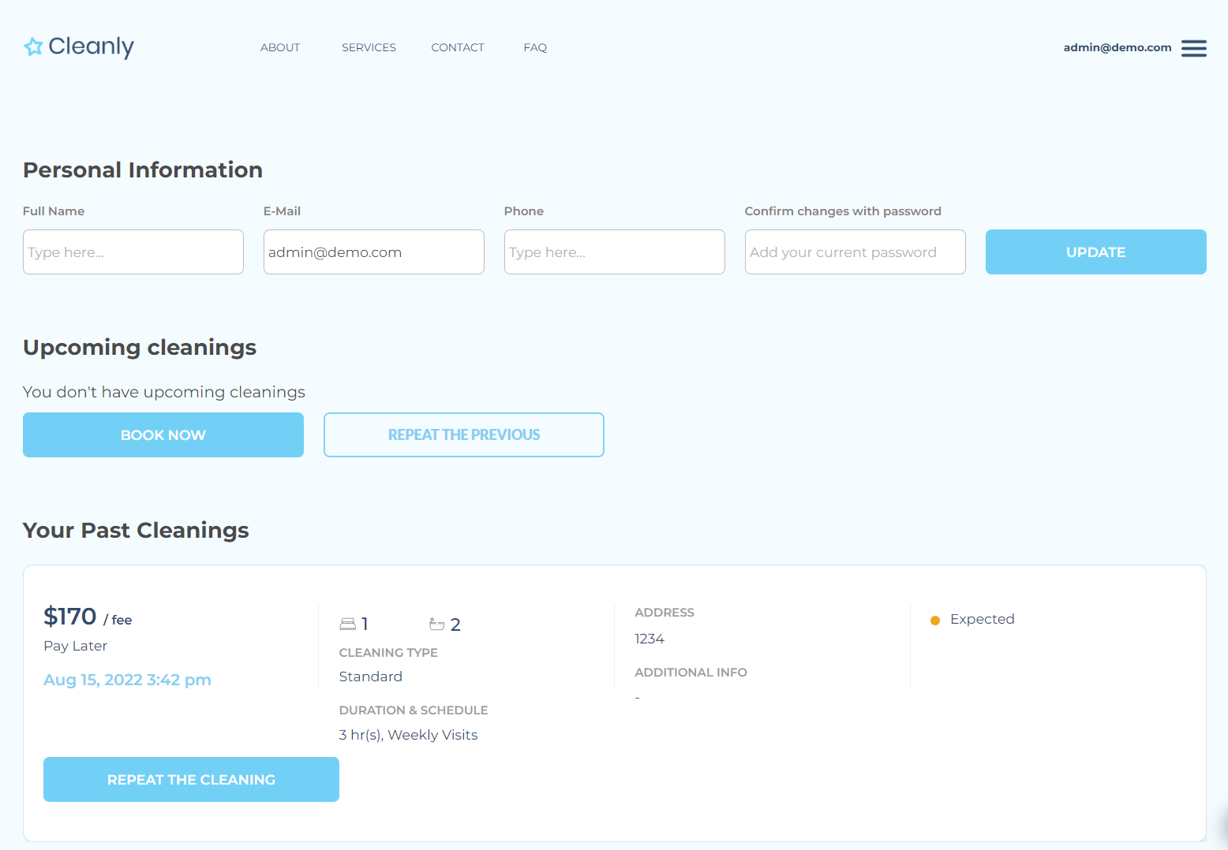Click the bathroom count icon

436,624
